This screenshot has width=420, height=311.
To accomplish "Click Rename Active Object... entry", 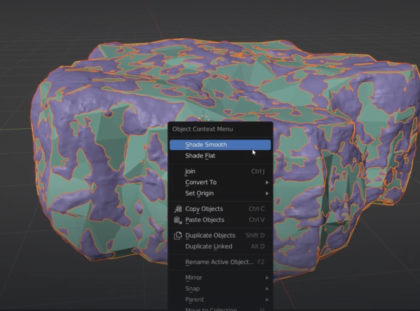I will (x=219, y=262).
